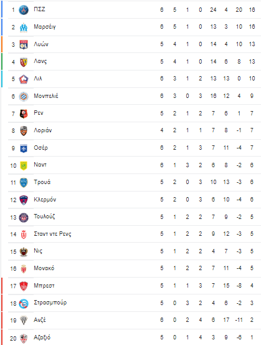Image resolution: width=261 pixels, height=345 pixels.
Task: Open the Λιλ team logo
Action: [24, 79]
